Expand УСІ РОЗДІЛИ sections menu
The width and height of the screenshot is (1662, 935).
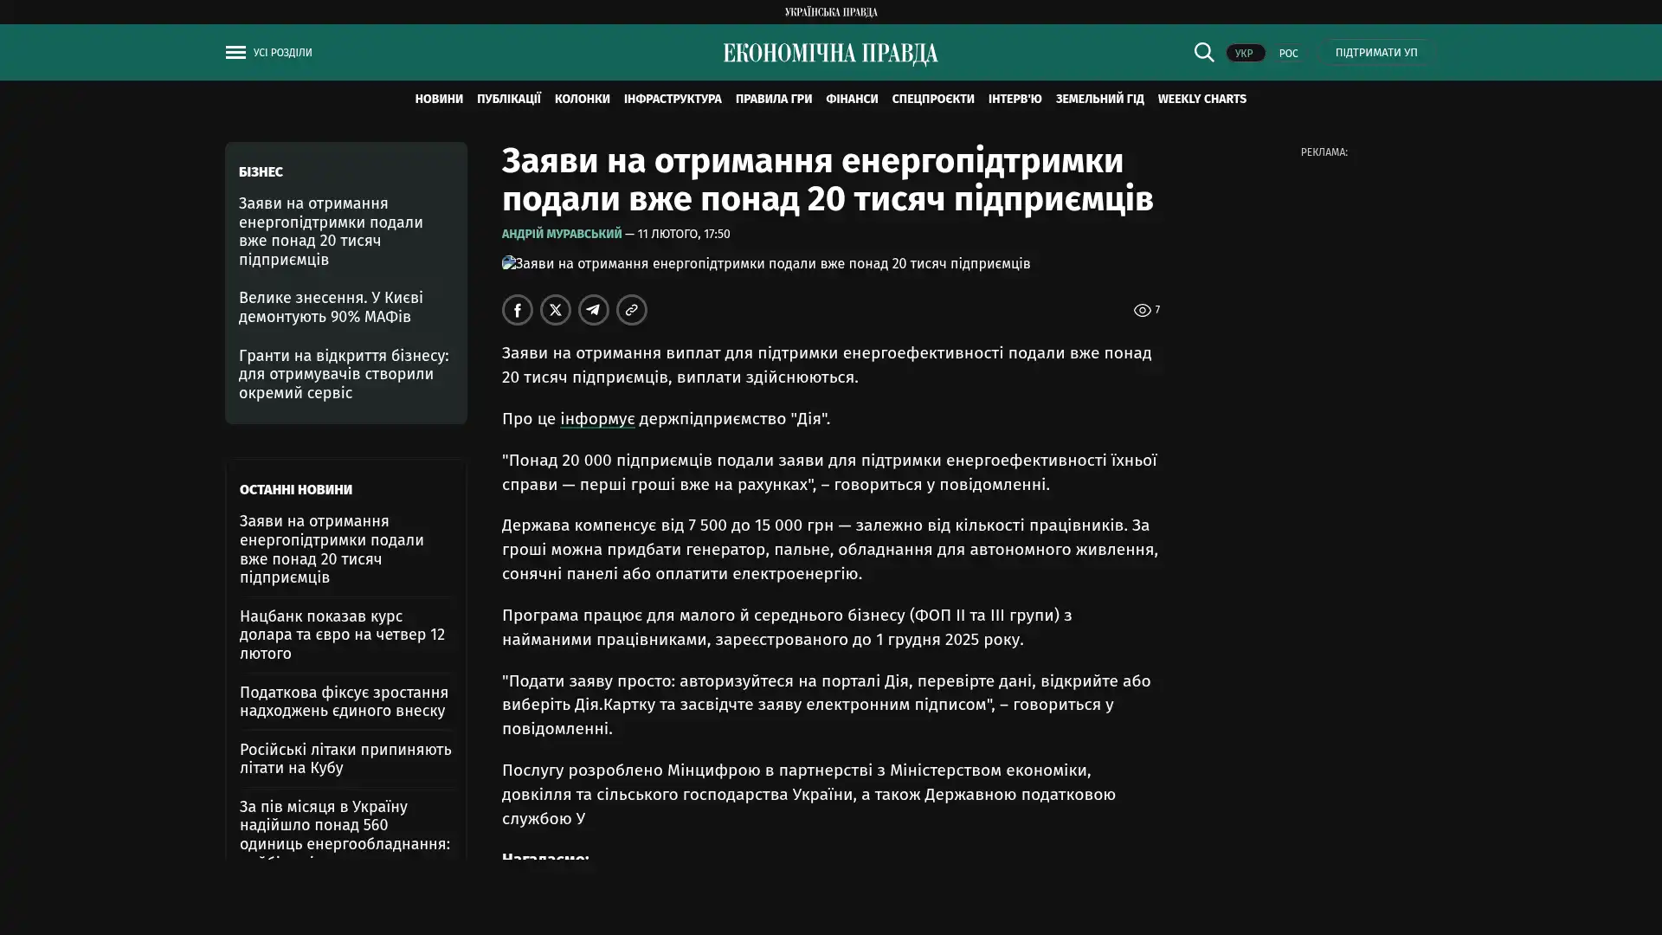[282, 53]
